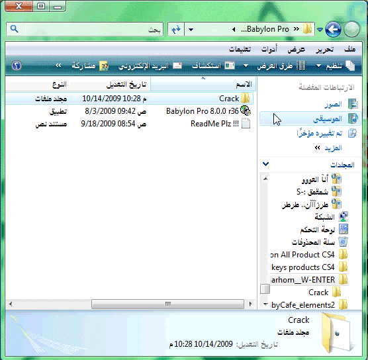Open the طرق العرض dropdown arrow

246,66
